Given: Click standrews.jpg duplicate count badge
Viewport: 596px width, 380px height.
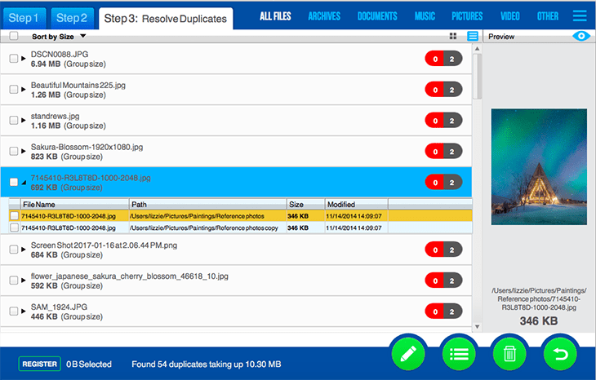Looking at the screenshot, I should click(443, 121).
